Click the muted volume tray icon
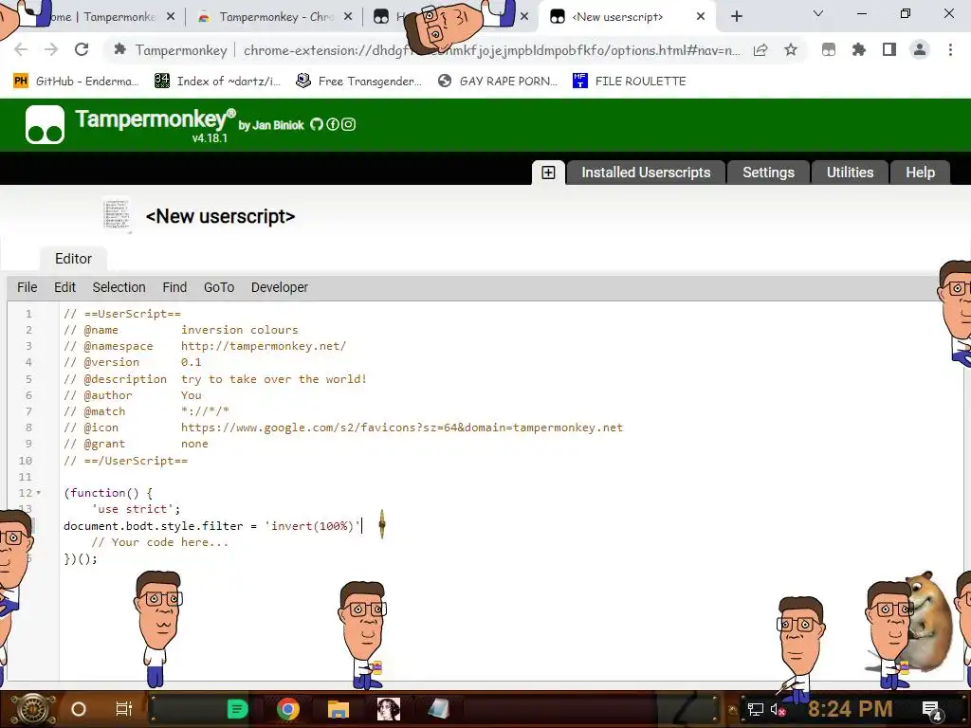The height and width of the screenshot is (728, 971). pyautogui.click(x=778, y=710)
